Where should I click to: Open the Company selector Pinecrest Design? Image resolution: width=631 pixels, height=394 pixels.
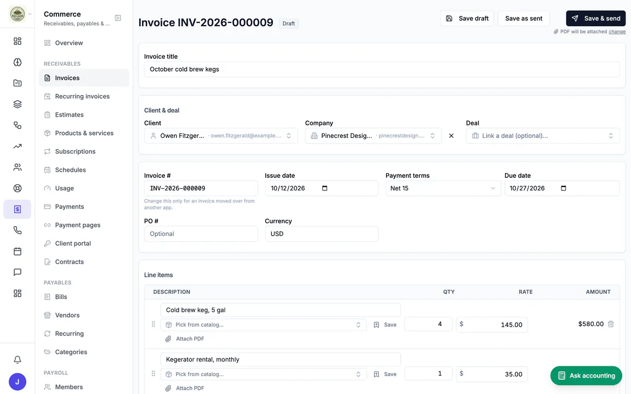373,136
